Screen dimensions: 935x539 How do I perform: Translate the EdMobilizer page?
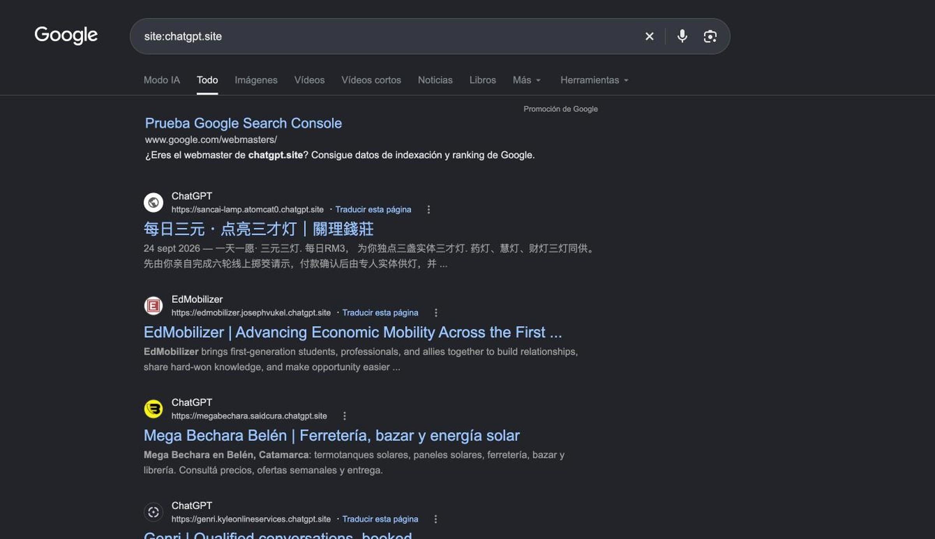[x=380, y=313]
